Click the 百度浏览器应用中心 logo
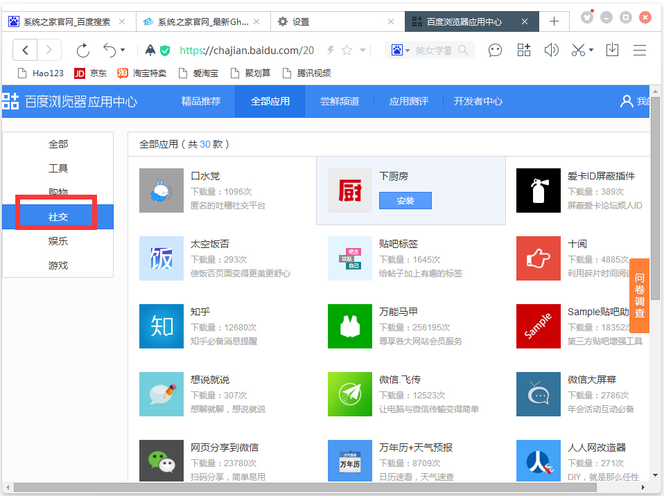The width and height of the screenshot is (664, 496). [70, 102]
